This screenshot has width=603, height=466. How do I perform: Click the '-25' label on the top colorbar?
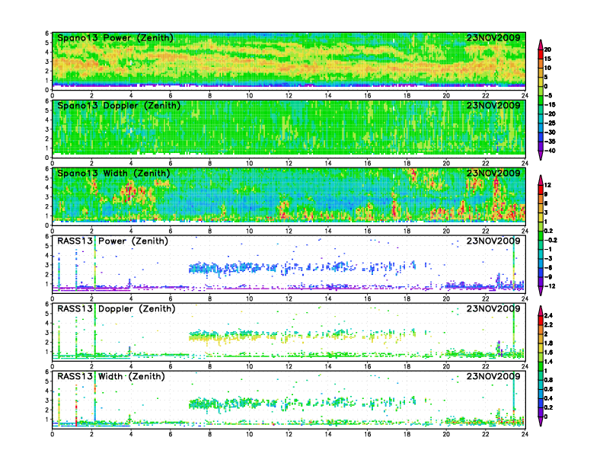(550, 123)
